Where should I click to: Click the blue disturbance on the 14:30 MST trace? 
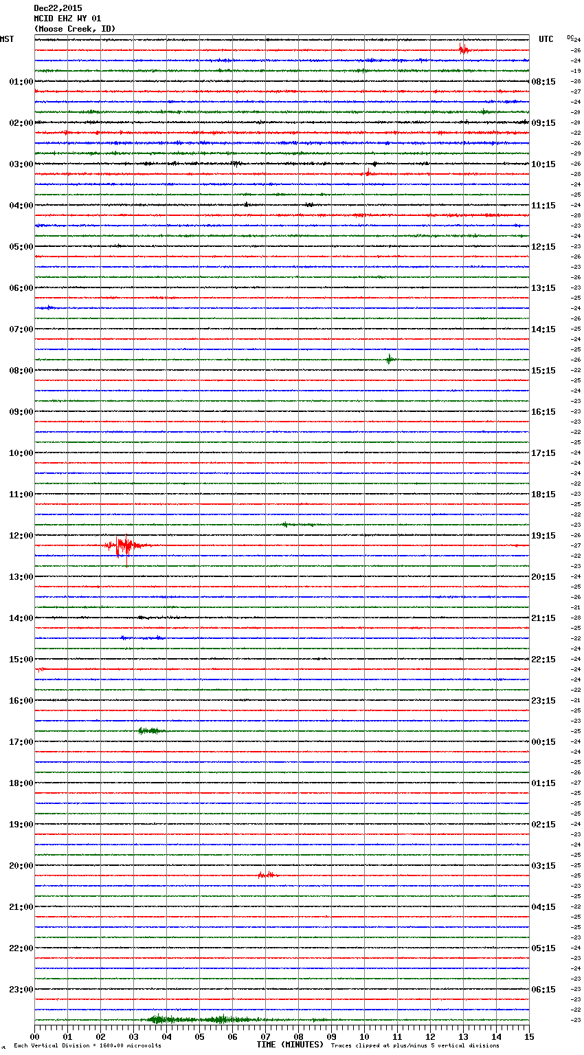[x=143, y=638]
